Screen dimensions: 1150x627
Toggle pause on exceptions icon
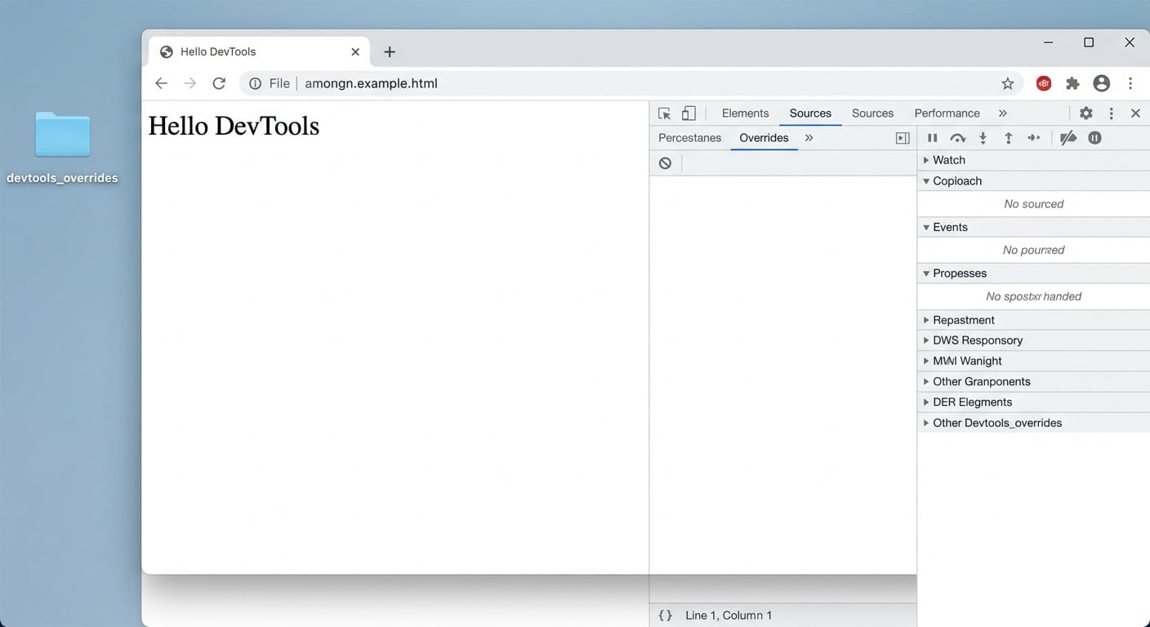coord(1094,138)
